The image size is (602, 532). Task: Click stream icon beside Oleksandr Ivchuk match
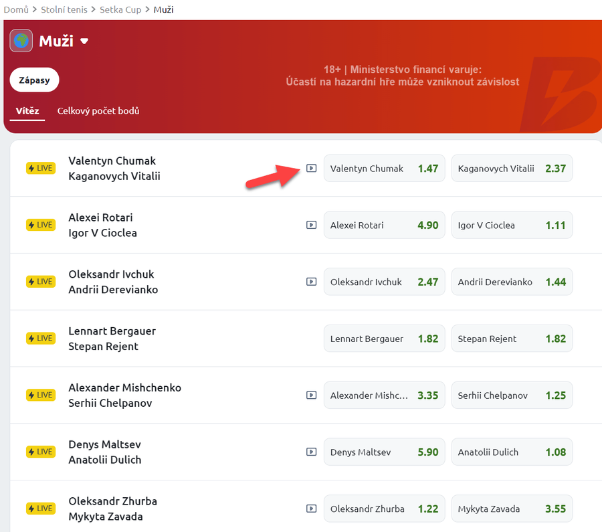point(311,282)
